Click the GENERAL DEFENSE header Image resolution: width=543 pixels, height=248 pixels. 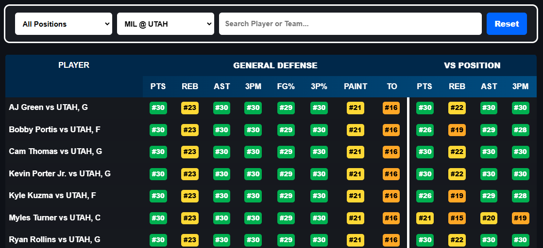pos(275,65)
